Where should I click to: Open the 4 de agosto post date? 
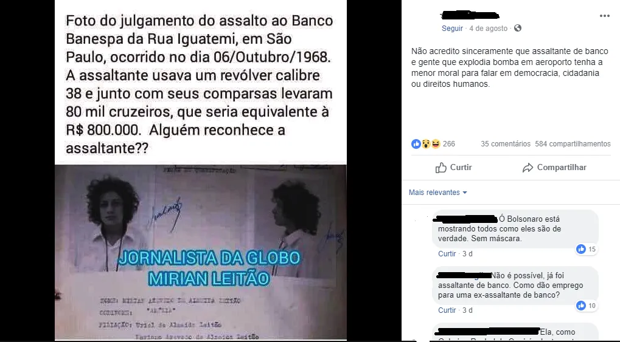pos(489,29)
